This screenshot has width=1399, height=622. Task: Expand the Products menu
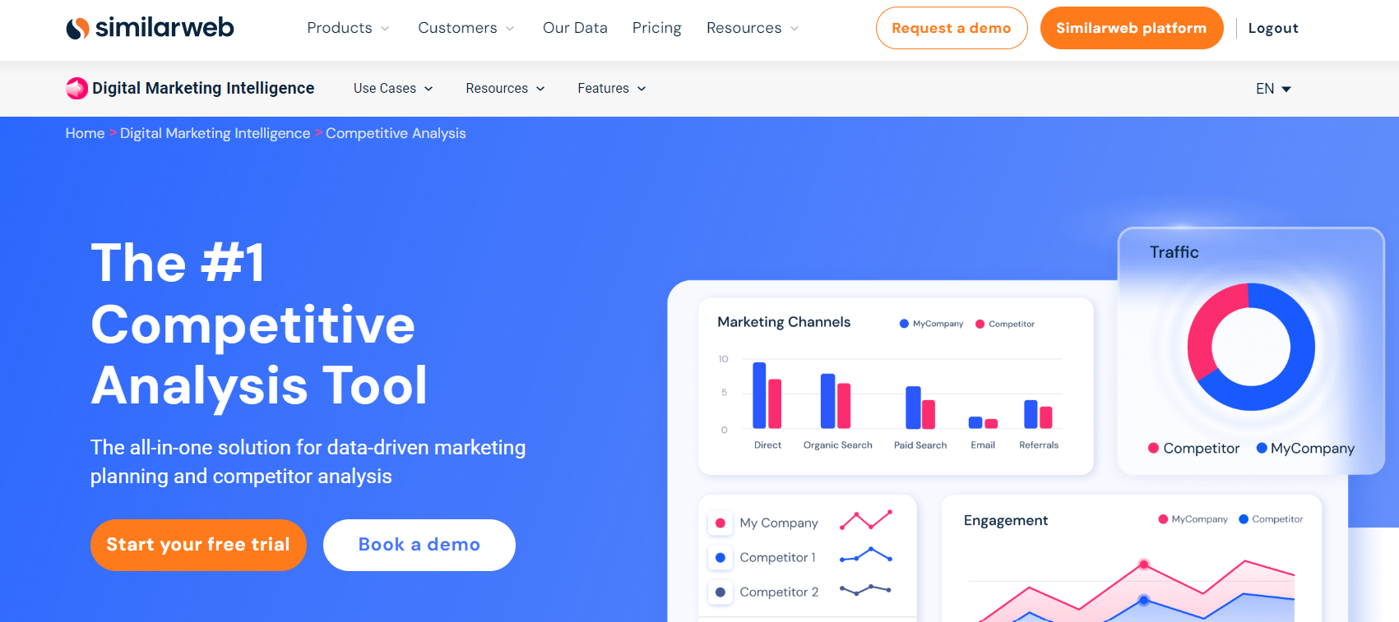coord(348,28)
